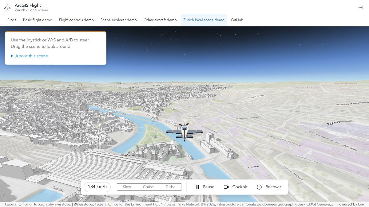This screenshot has width=369, height=207.
Task: Click the Central map label
Action: pos(253,167)
